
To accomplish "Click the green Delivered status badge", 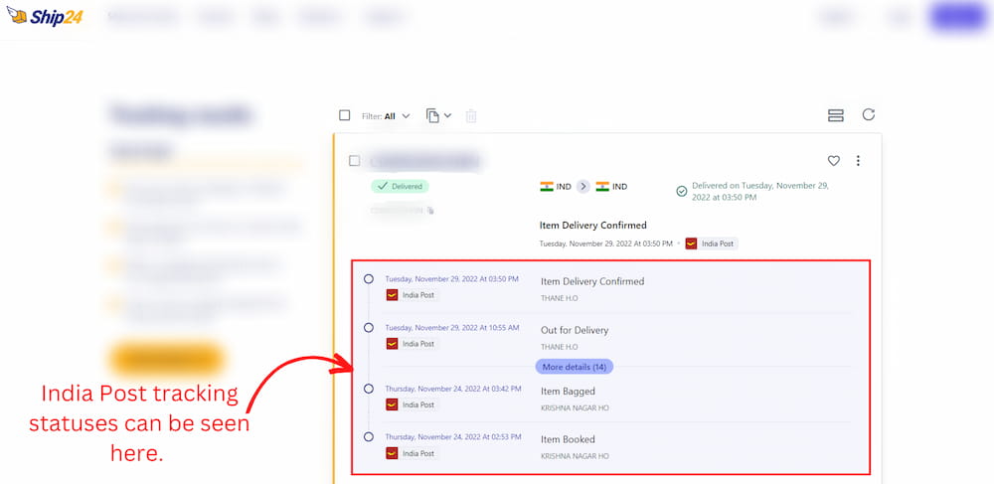I will point(400,186).
